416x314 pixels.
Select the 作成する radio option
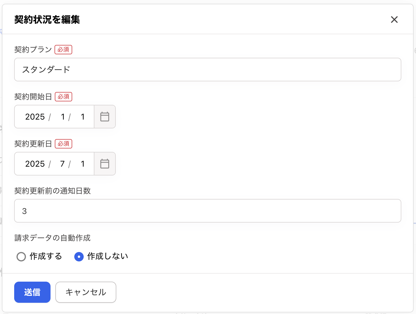[x=21, y=256]
